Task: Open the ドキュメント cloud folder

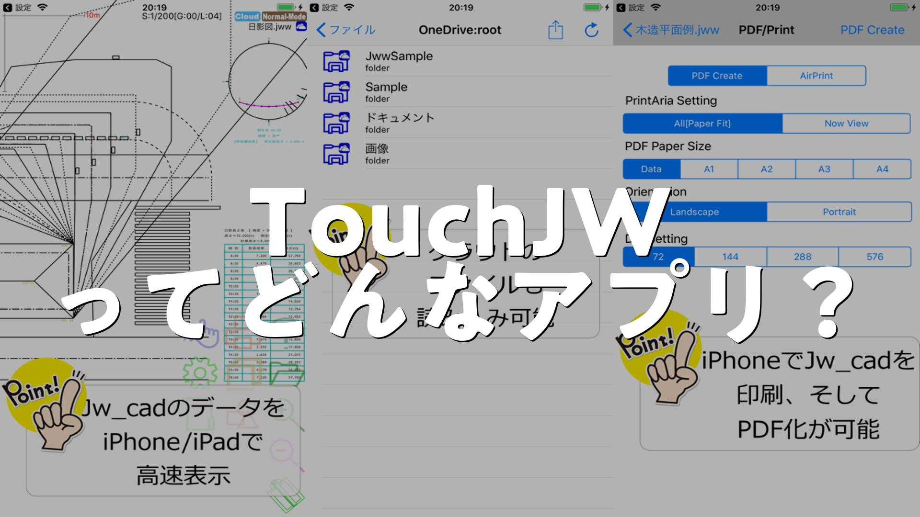Action: click(399, 123)
